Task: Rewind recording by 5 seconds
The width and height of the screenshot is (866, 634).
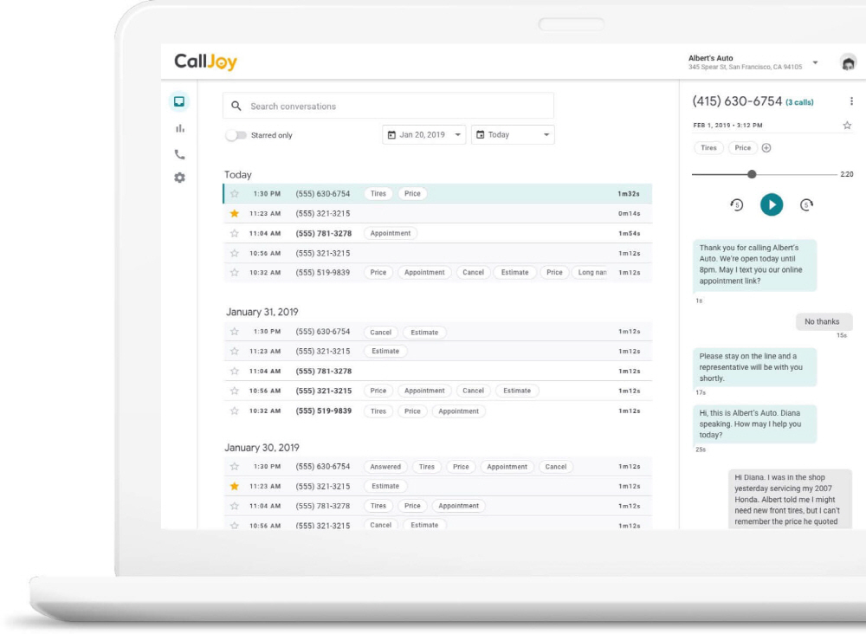Action: 737,204
